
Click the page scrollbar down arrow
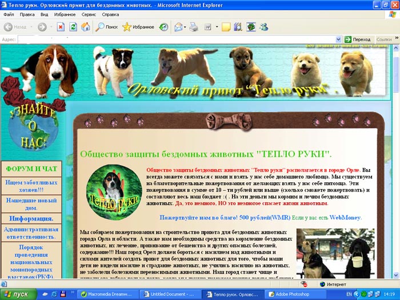tap(396, 275)
